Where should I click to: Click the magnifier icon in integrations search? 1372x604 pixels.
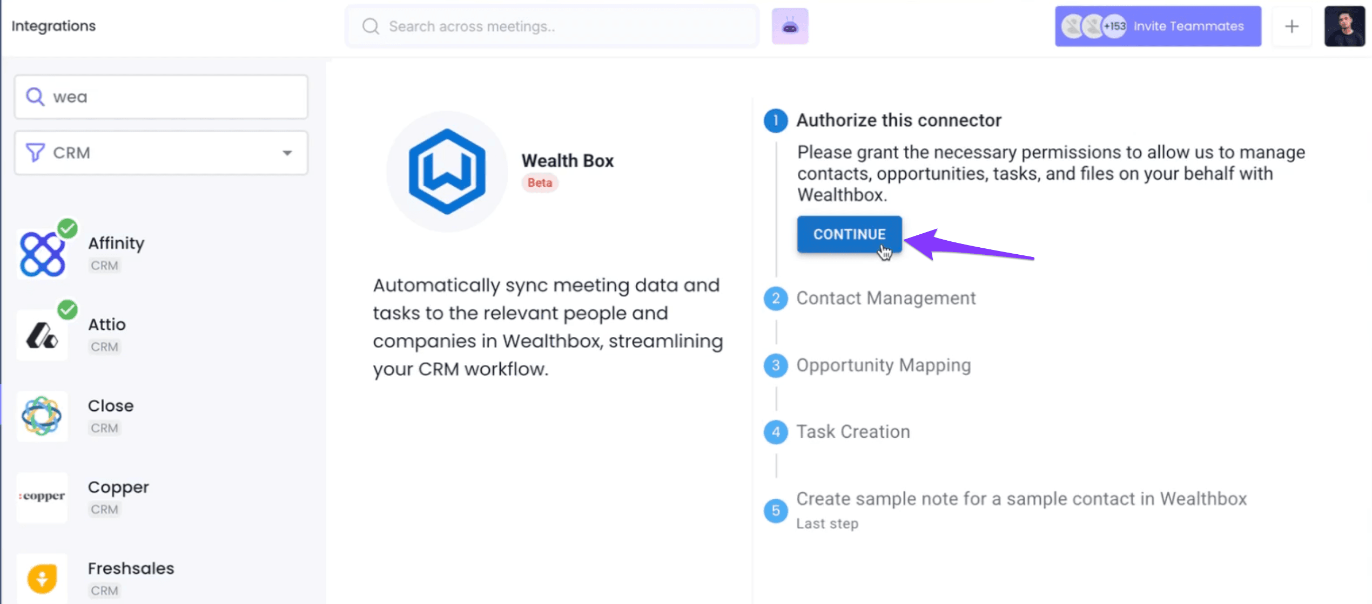[x=35, y=97]
